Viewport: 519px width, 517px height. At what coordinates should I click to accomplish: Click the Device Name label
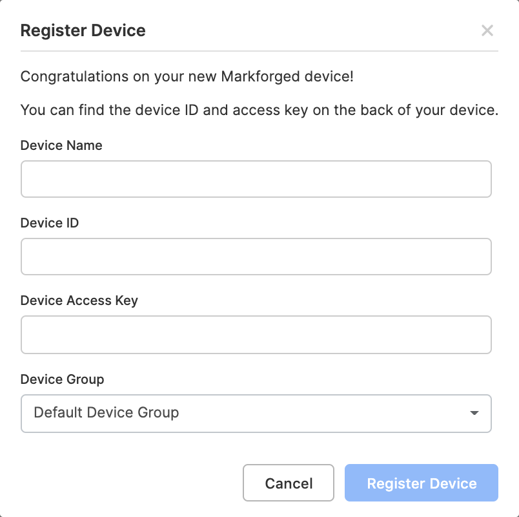(x=61, y=145)
